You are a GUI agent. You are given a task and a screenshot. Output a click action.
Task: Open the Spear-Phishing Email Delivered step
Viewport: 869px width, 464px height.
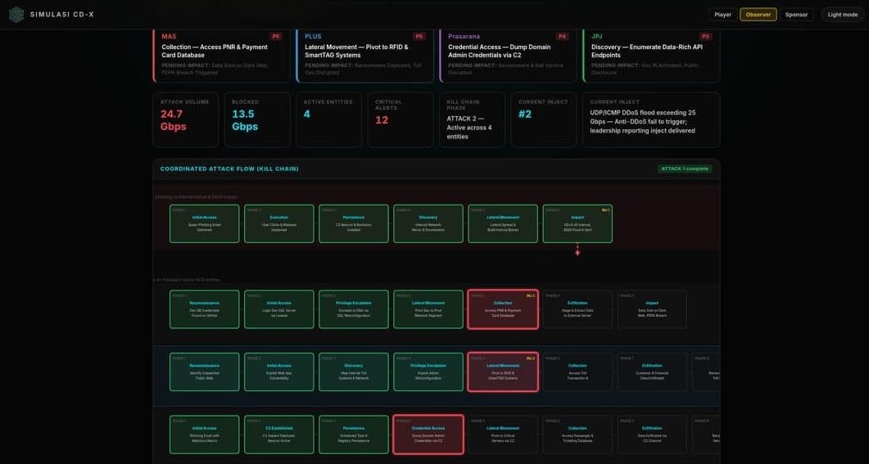point(205,223)
